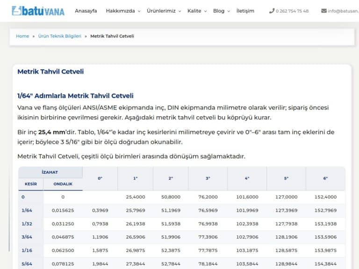Image resolution: width=359 pixels, height=269 pixels.
Task: Click the cell 25,4000
Action: tap(136, 197)
